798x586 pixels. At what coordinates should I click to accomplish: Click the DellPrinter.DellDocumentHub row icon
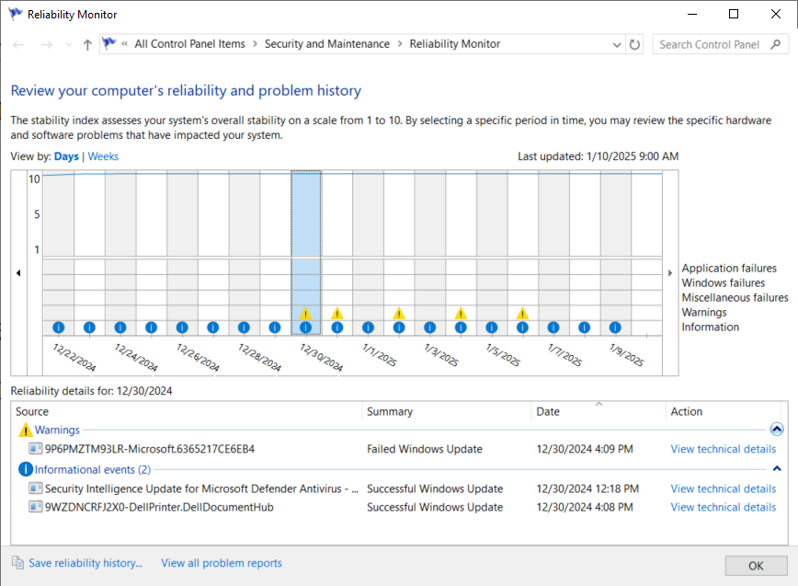pyautogui.click(x=36, y=507)
